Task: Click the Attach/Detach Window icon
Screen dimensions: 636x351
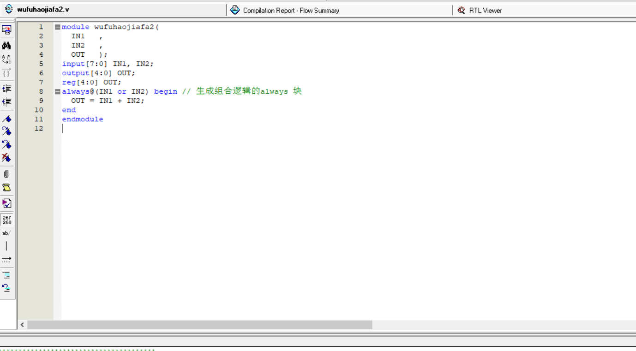Action: coord(6,30)
